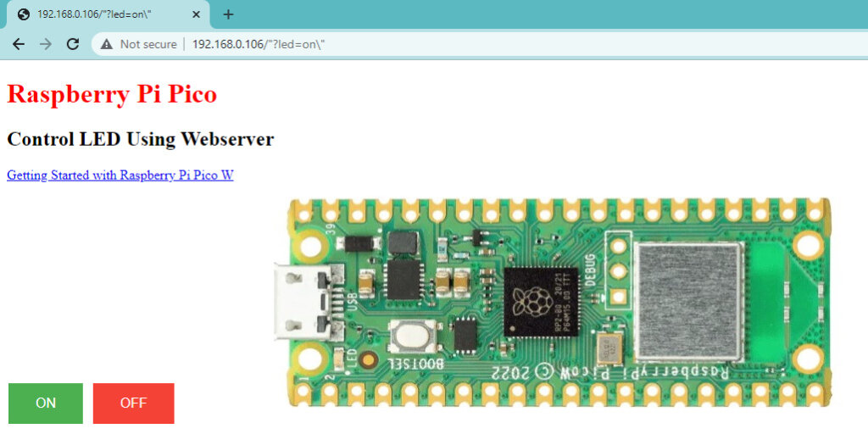Click the Raspberry Pi Pico W board image
Image resolution: width=868 pixels, height=434 pixels.
click(x=553, y=303)
